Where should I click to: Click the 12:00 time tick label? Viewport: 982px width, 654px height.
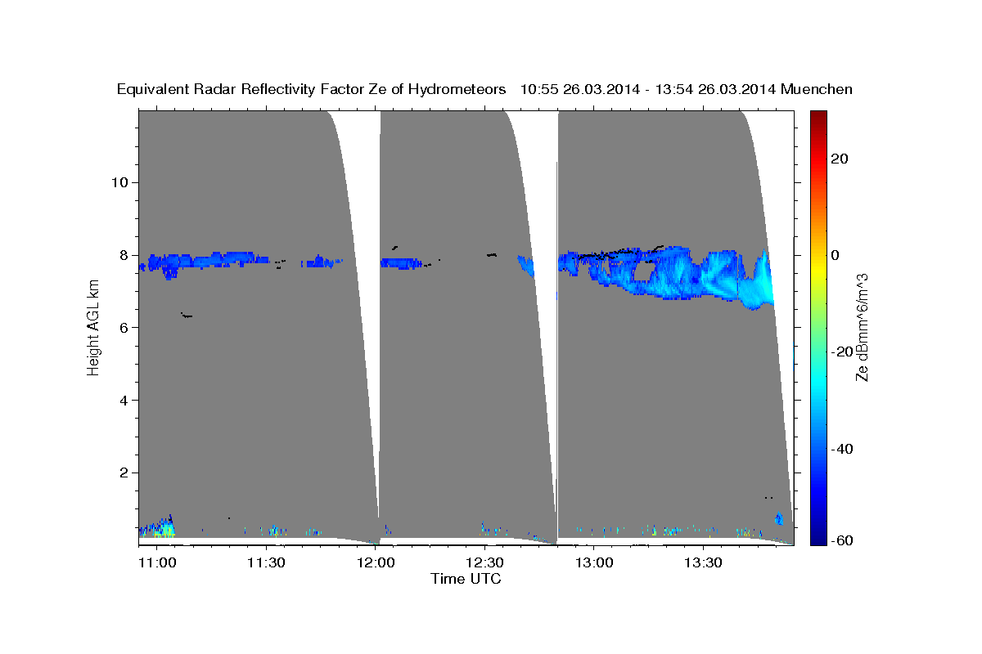(x=376, y=562)
